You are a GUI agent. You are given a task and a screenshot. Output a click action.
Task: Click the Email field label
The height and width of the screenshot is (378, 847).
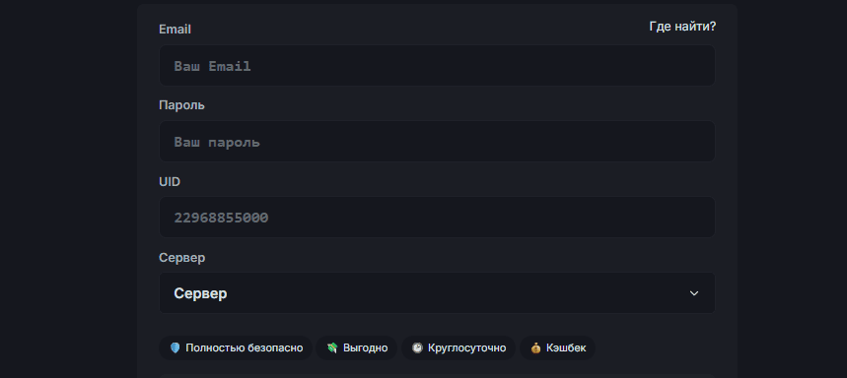pyautogui.click(x=175, y=30)
